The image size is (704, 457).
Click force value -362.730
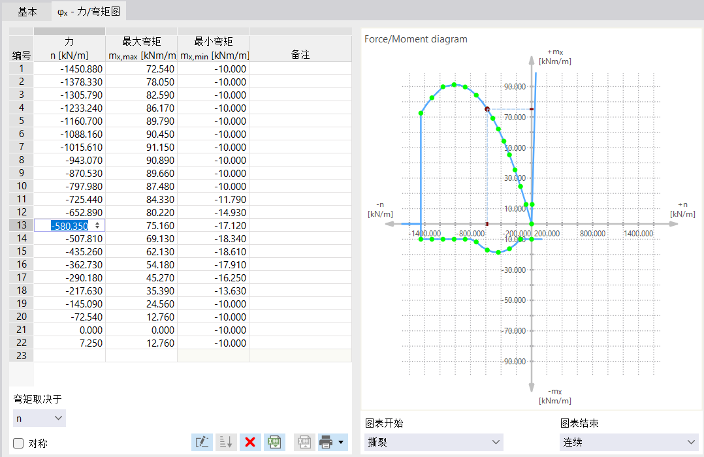pyautogui.click(x=70, y=264)
